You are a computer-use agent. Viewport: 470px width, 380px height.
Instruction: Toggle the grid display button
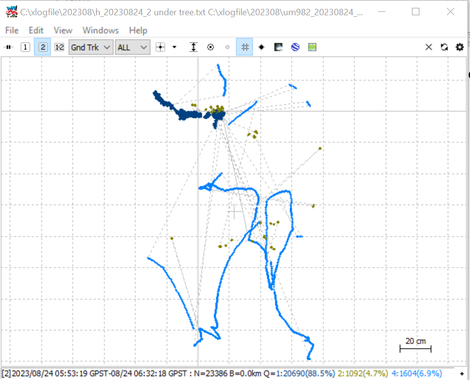tap(245, 47)
